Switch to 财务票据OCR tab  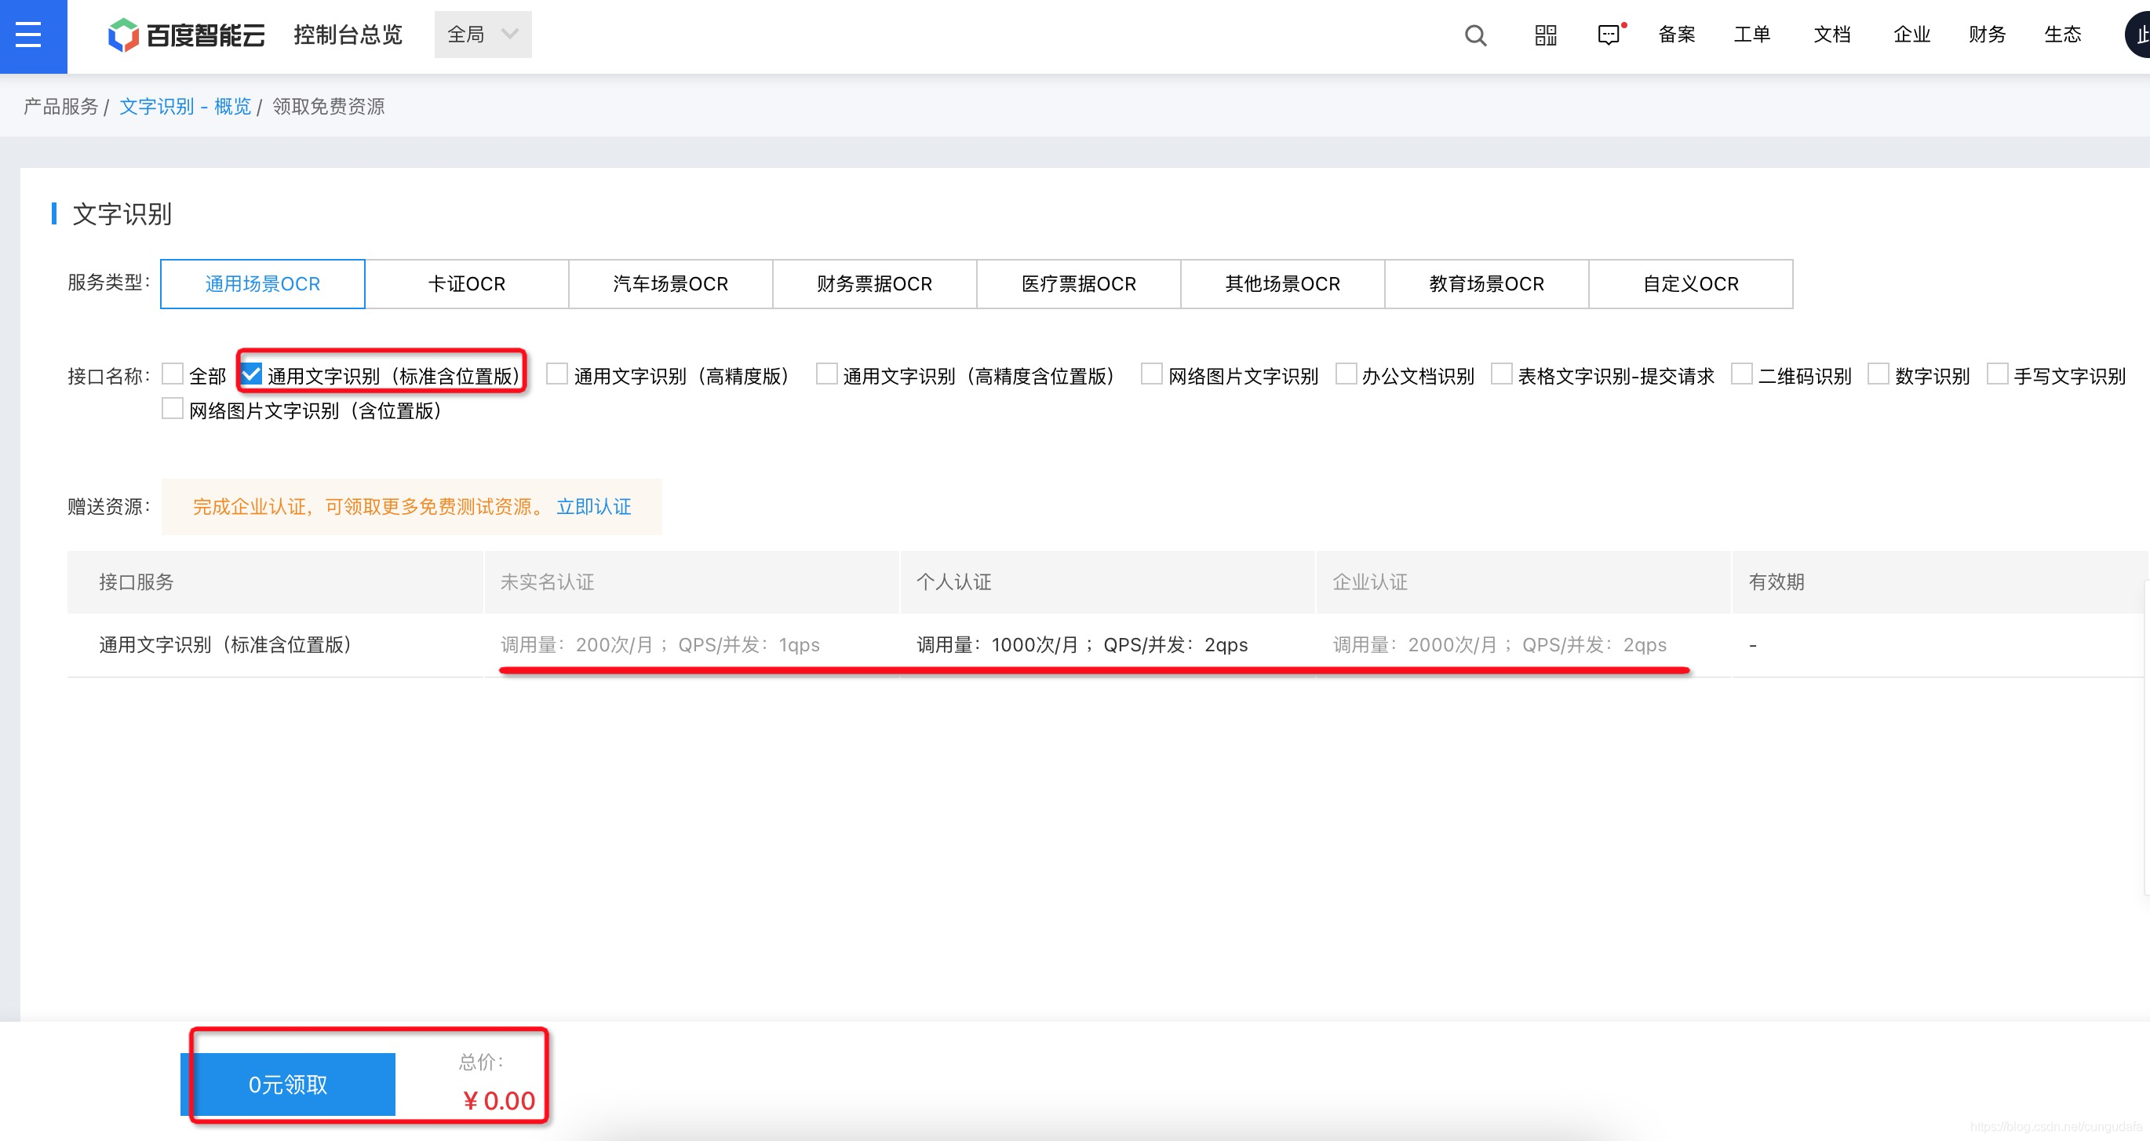874,284
